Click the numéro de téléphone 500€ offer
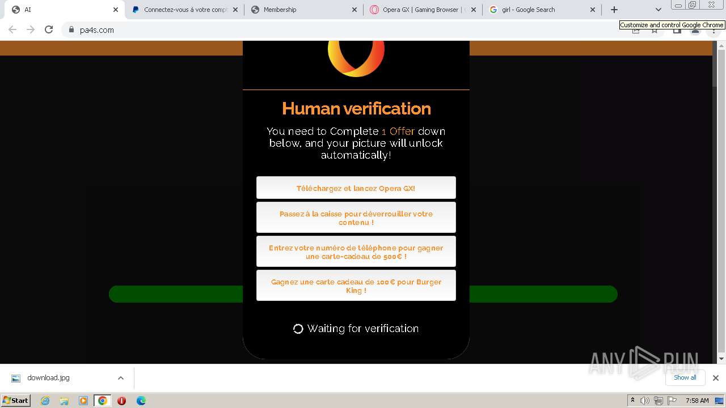Screen dimensions: 726x408 (356, 252)
